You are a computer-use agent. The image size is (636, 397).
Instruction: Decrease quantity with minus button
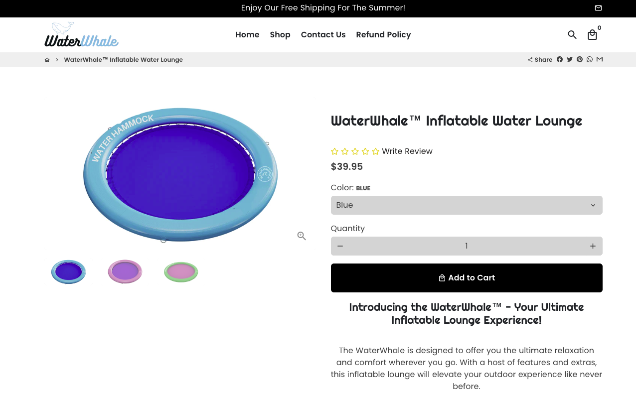pos(340,246)
